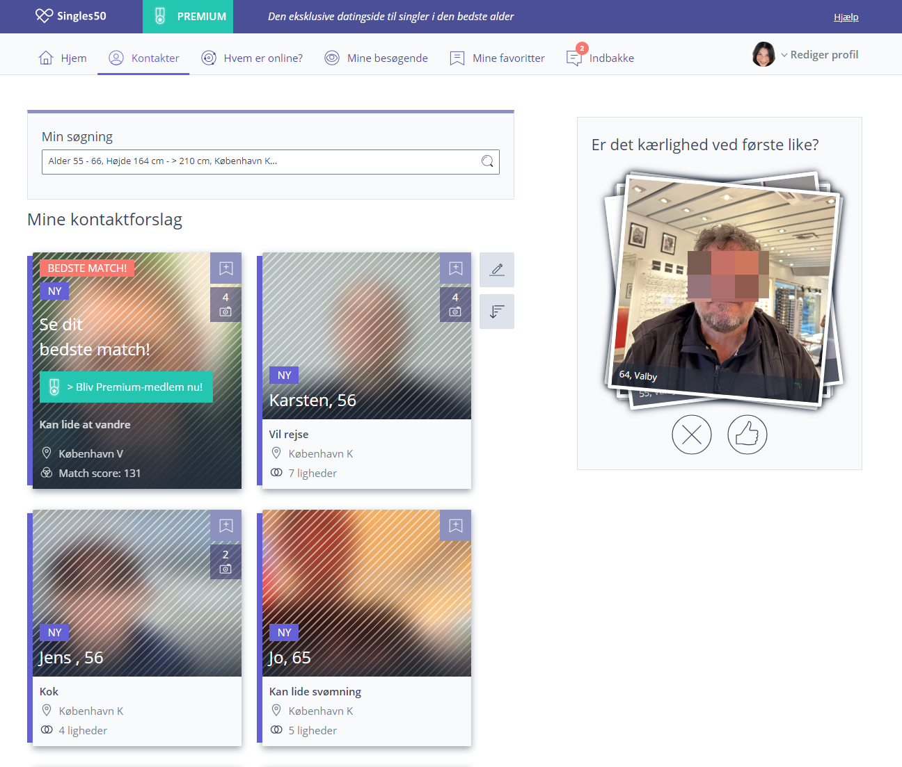Click the Kontakter person icon

(x=116, y=58)
